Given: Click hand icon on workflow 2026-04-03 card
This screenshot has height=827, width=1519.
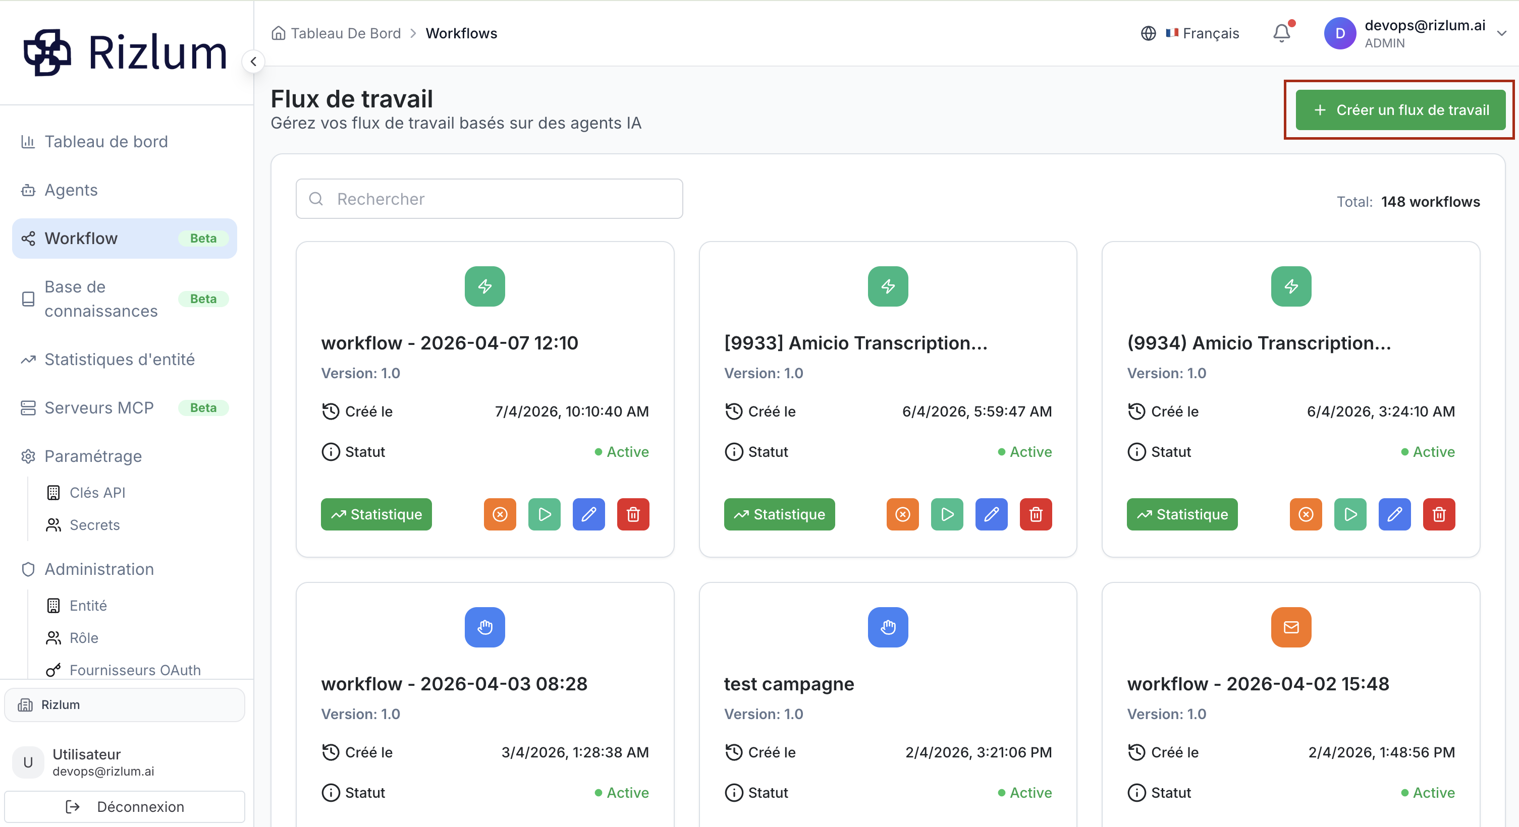Looking at the screenshot, I should (x=484, y=627).
